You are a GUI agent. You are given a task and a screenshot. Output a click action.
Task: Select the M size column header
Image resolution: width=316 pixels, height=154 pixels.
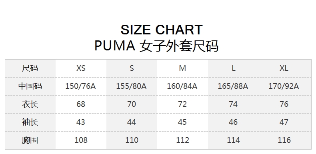click(x=182, y=68)
